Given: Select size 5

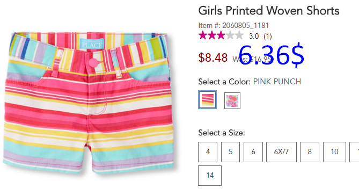Looking at the screenshot, I should [x=230, y=152].
